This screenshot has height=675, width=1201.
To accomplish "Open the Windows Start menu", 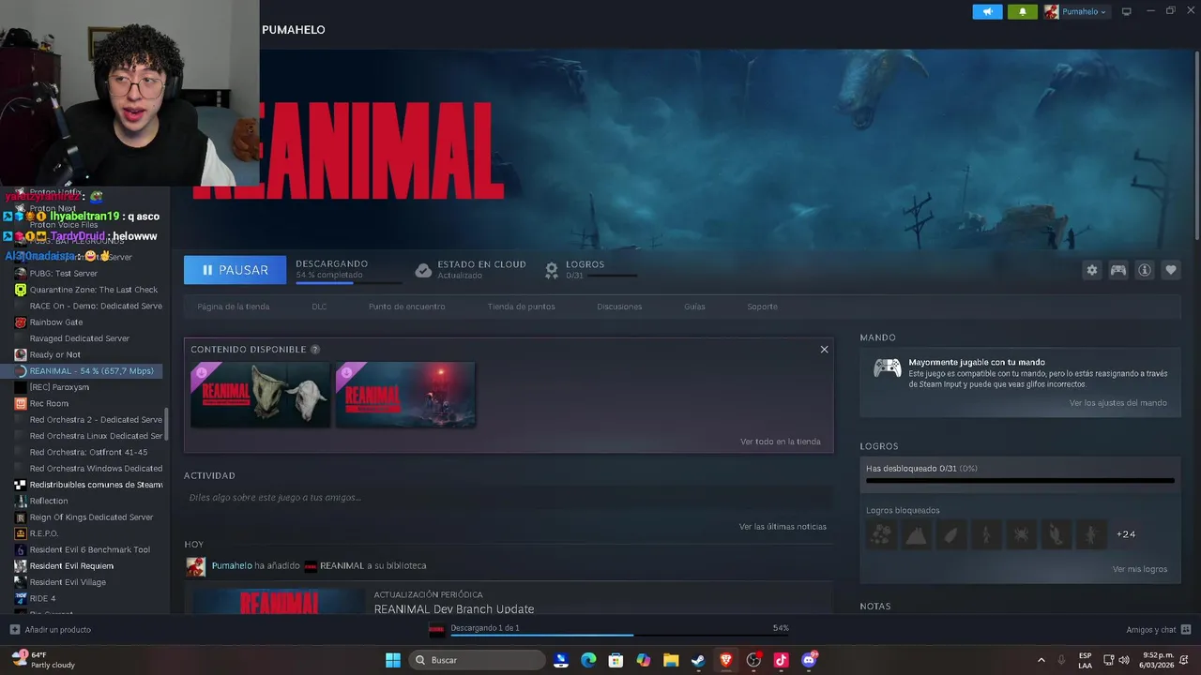I will [x=393, y=660].
